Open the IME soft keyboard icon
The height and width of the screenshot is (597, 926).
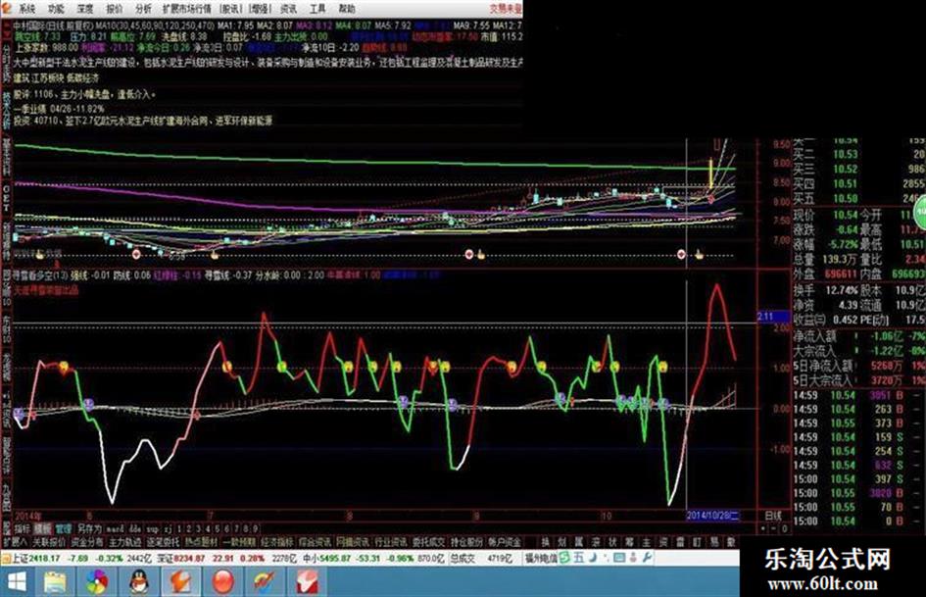(x=619, y=558)
